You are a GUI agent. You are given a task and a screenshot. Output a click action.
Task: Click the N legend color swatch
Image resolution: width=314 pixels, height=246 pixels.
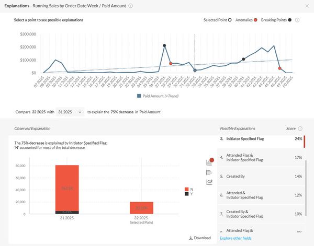tap(187, 189)
